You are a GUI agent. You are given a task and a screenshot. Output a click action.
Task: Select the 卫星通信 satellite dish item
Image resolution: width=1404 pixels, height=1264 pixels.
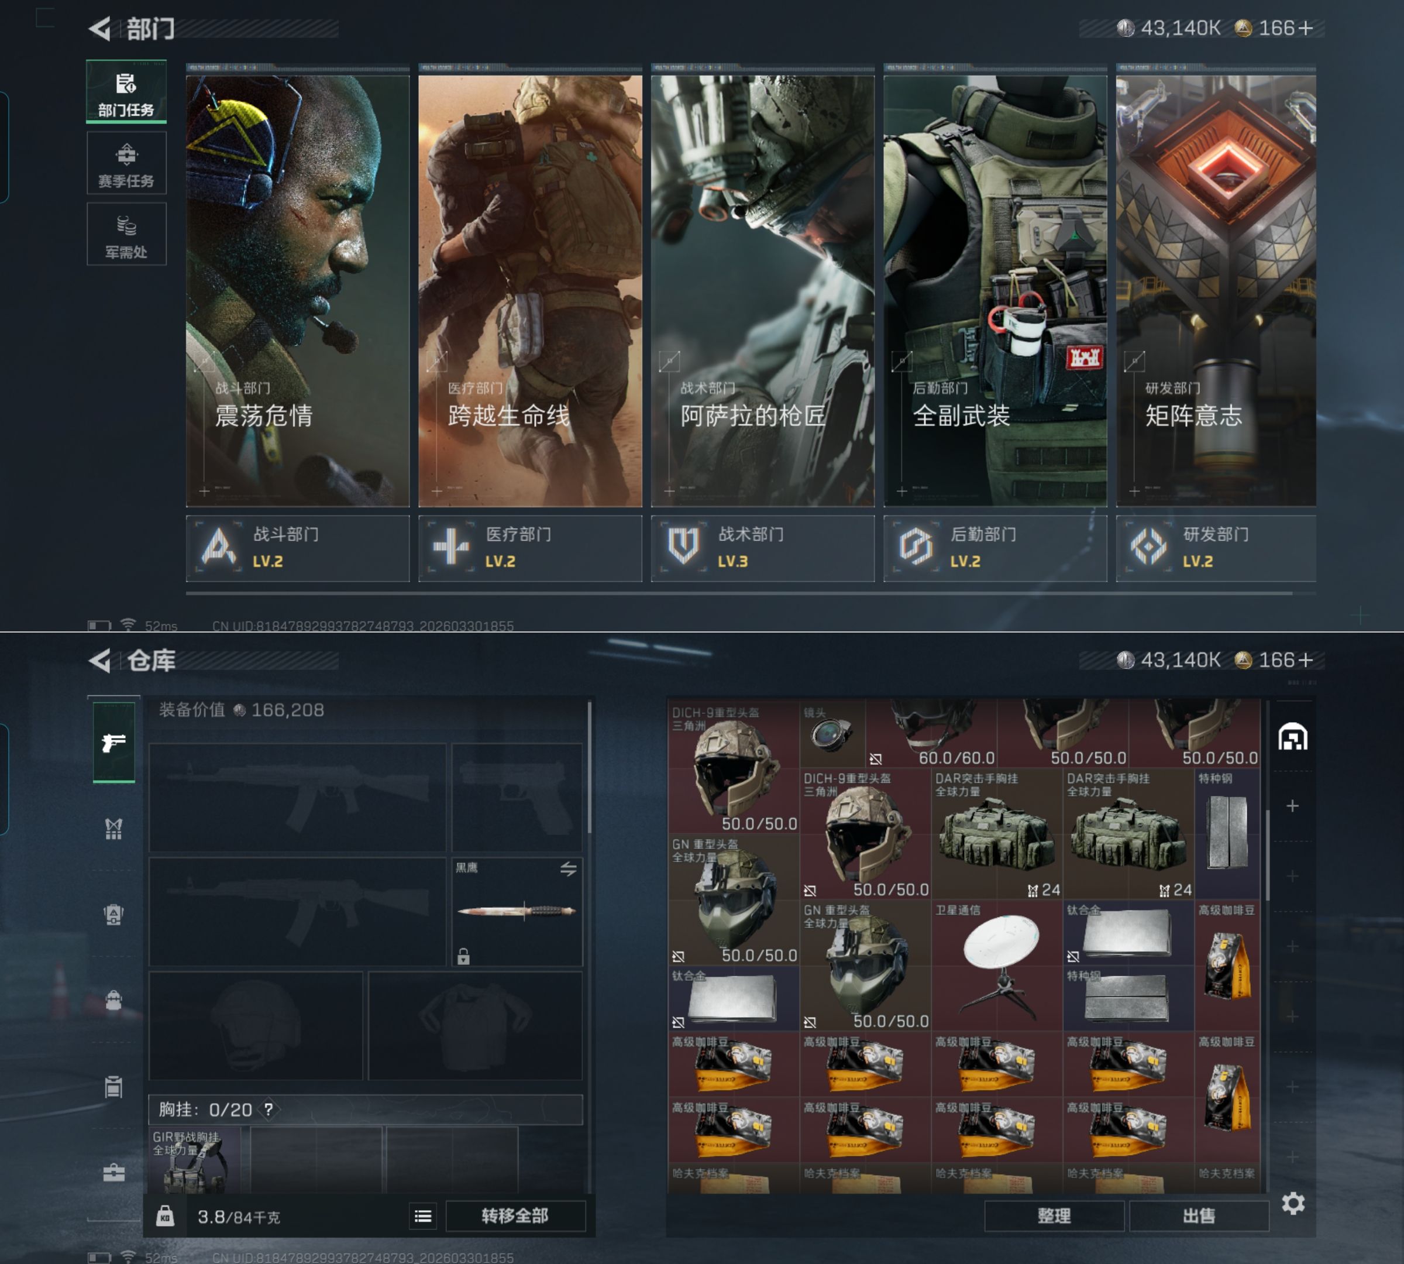[x=996, y=966]
